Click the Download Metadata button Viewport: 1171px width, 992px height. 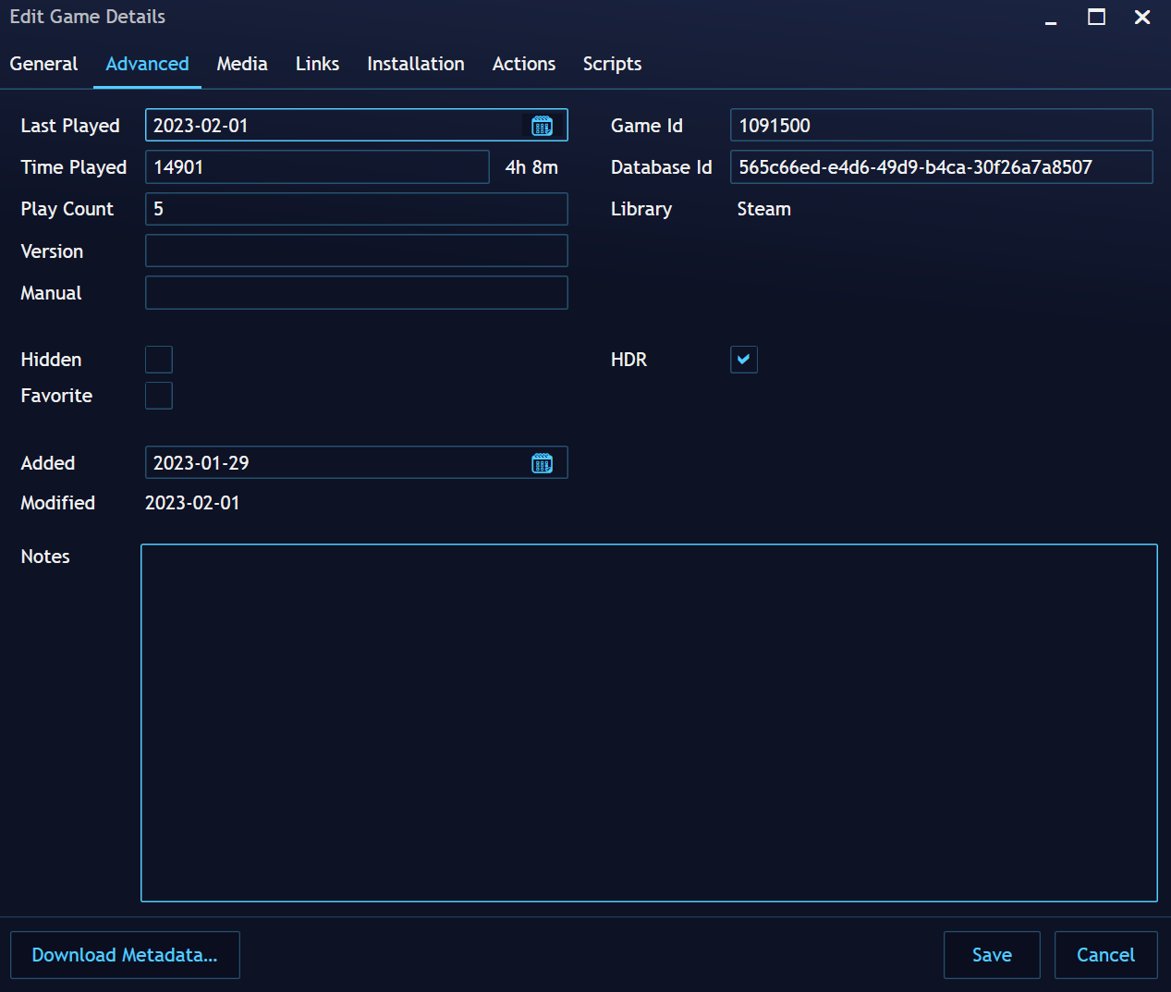(x=125, y=954)
